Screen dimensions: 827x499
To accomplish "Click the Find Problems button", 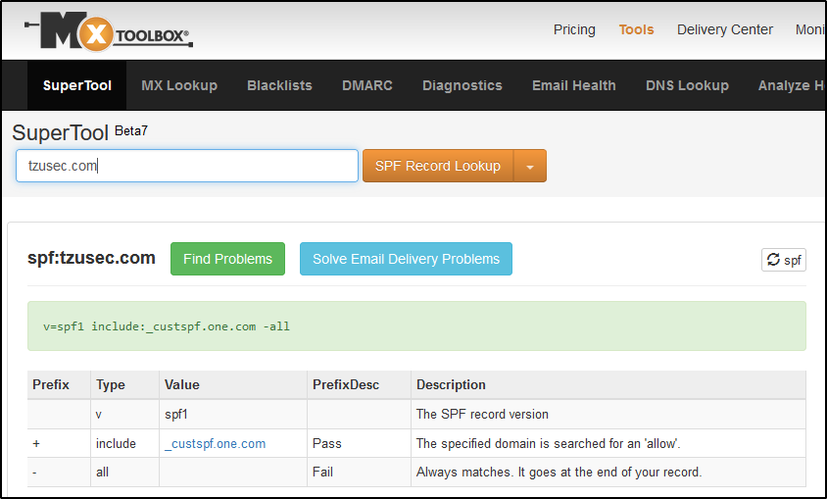I will 228,259.
